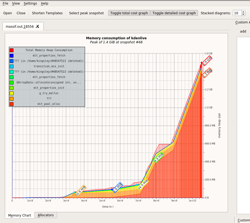Click legend text mlt_pool_alloc
Image resolution: width=250 pixels, height=223 pixels.
(49, 104)
